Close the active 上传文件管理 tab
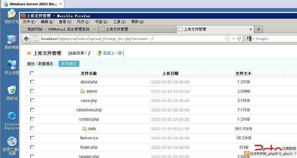297x158 pixels. coord(251,29)
